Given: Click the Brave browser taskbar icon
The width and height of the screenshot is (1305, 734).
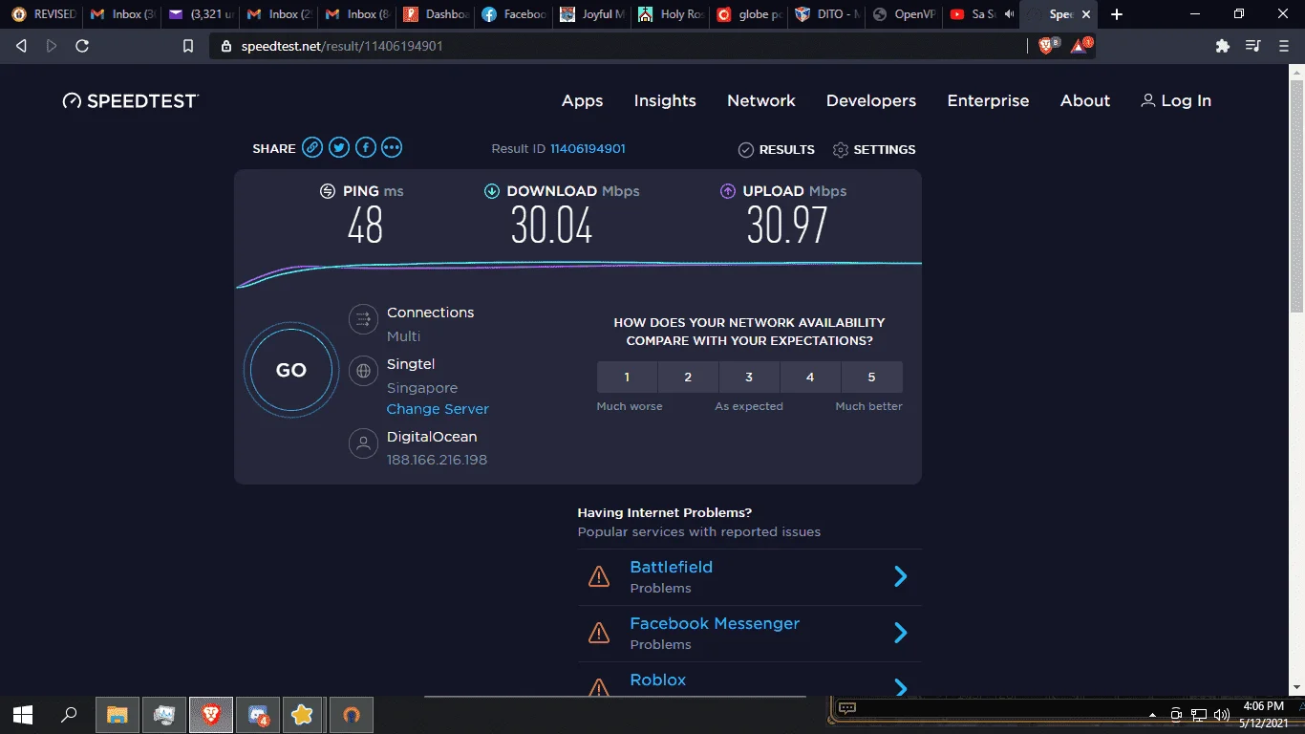Looking at the screenshot, I should 210,714.
